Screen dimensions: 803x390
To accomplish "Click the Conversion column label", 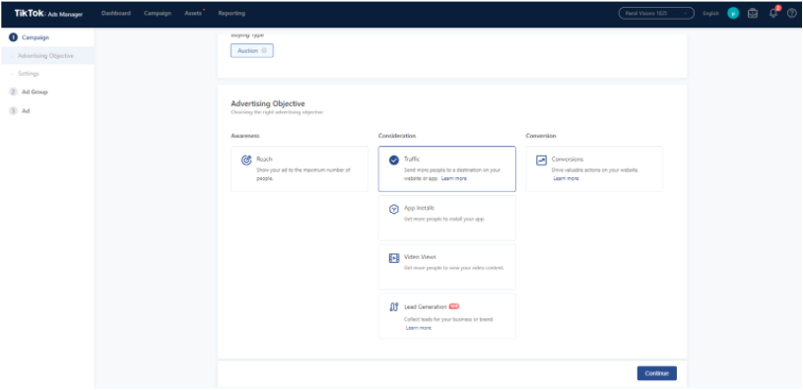I will click(541, 136).
